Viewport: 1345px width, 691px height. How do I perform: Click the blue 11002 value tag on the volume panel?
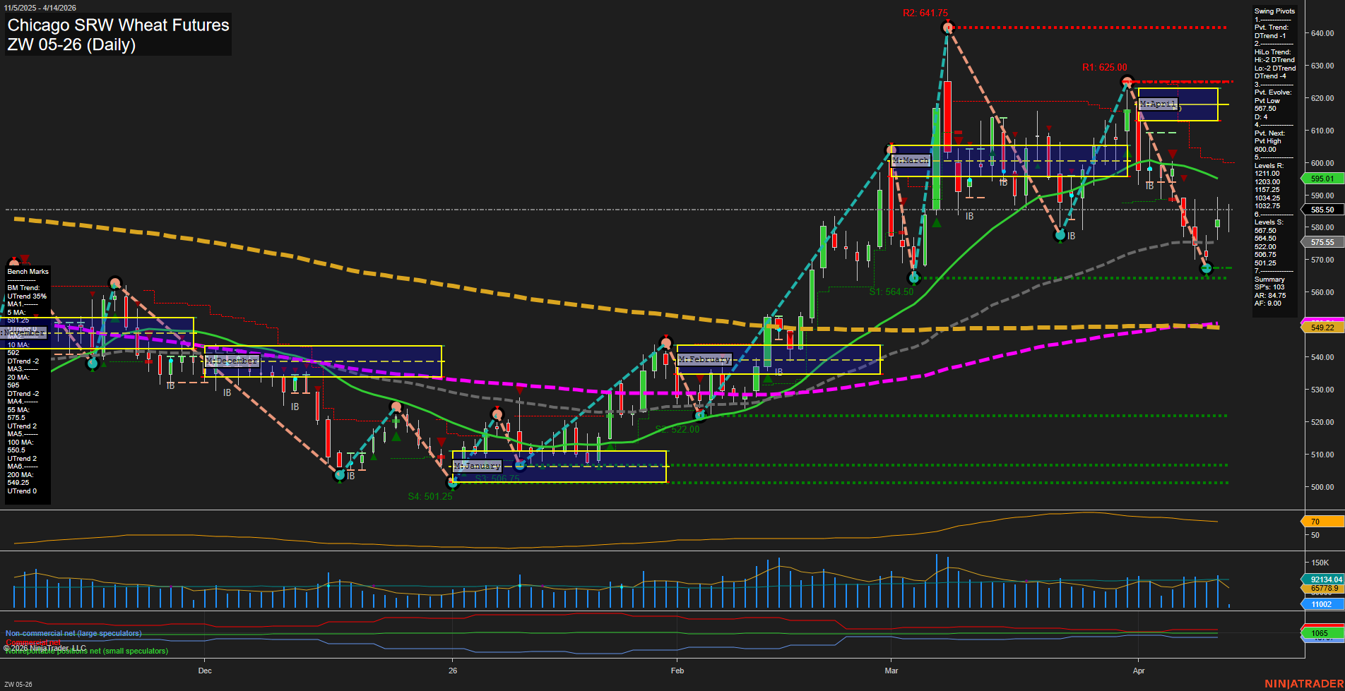coord(1320,604)
